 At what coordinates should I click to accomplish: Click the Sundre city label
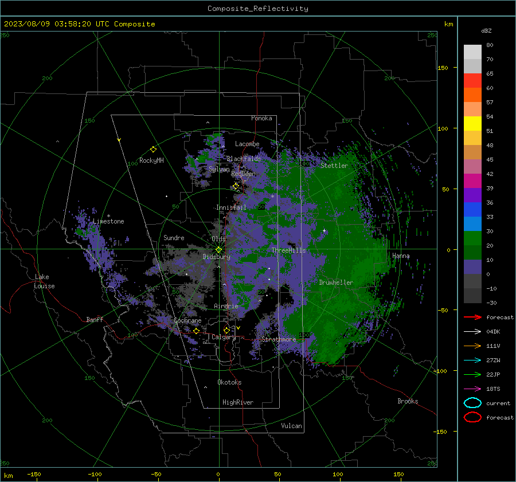174,237
